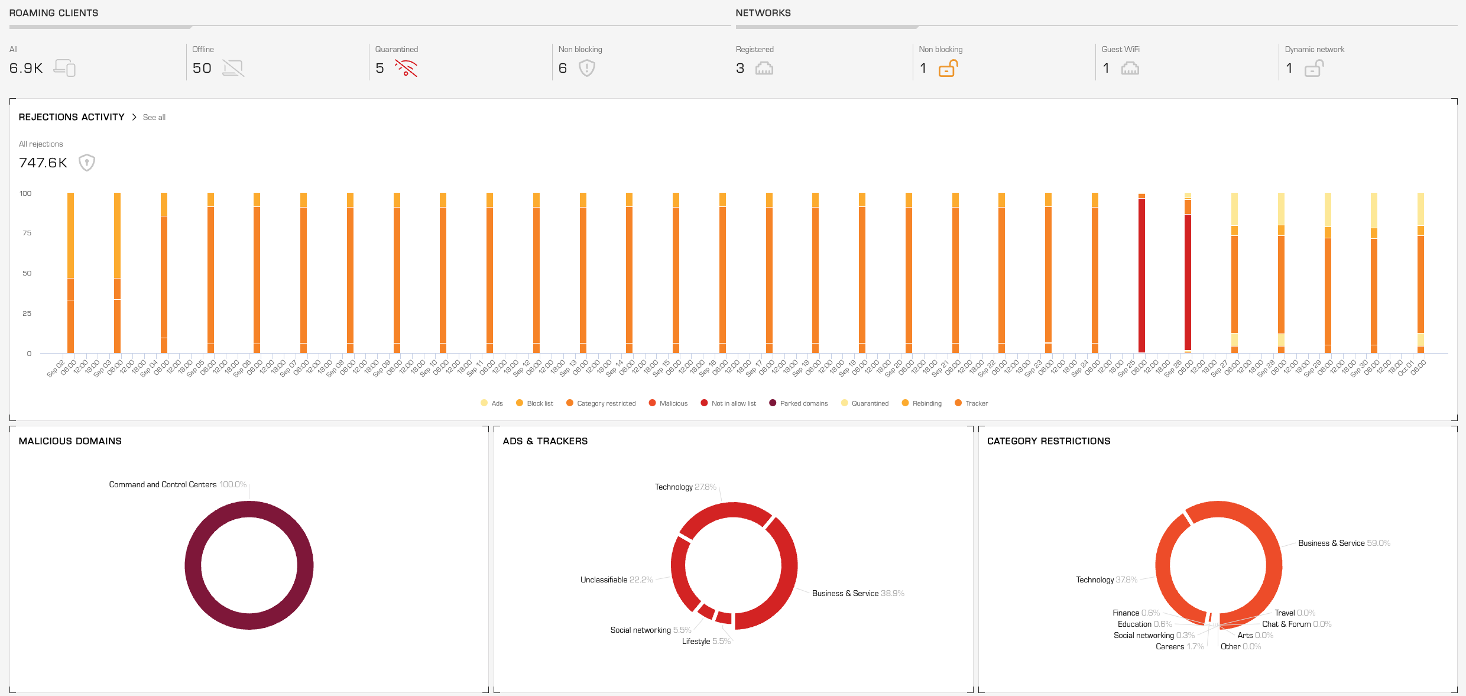Screen dimensions: 1466x696
Task: Select the Networks section heading
Action: [763, 13]
